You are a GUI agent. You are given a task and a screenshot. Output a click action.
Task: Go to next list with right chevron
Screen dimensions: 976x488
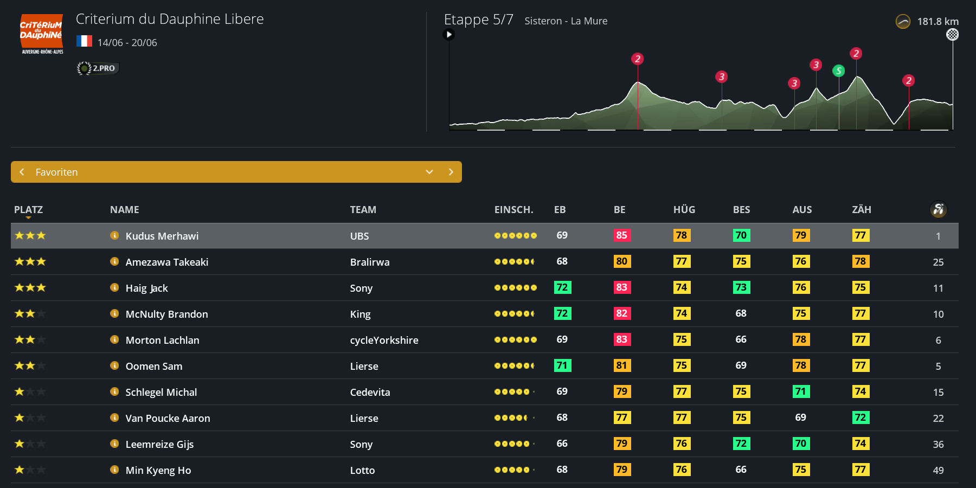pyautogui.click(x=451, y=172)
